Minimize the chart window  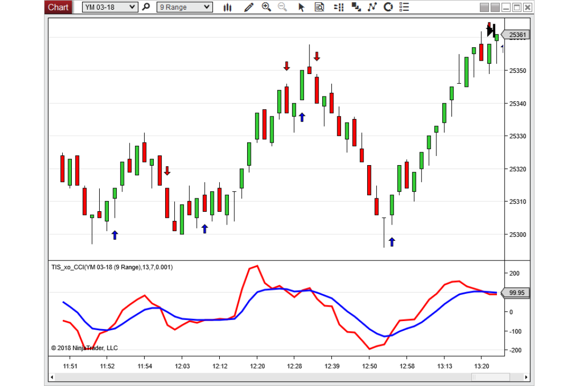pos(506,8)
